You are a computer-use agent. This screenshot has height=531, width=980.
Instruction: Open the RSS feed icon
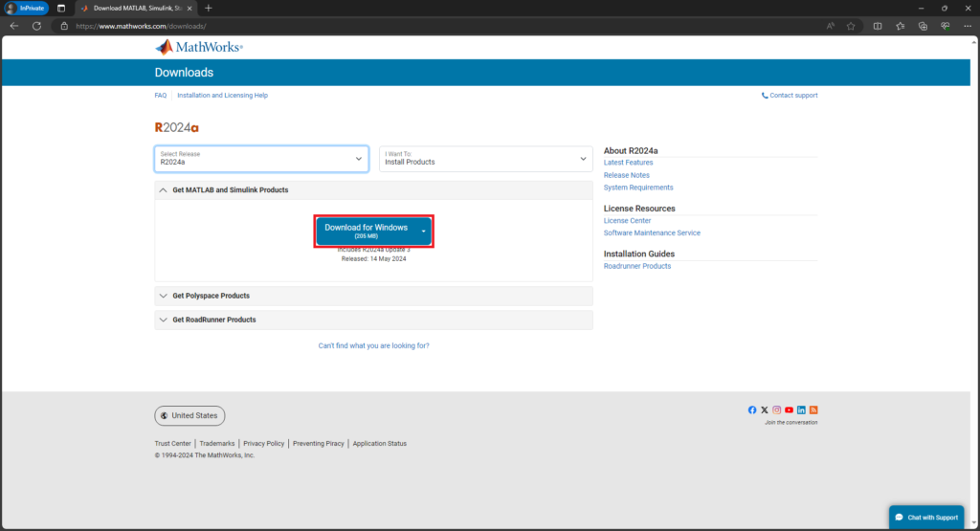click(x=813, y=409)
